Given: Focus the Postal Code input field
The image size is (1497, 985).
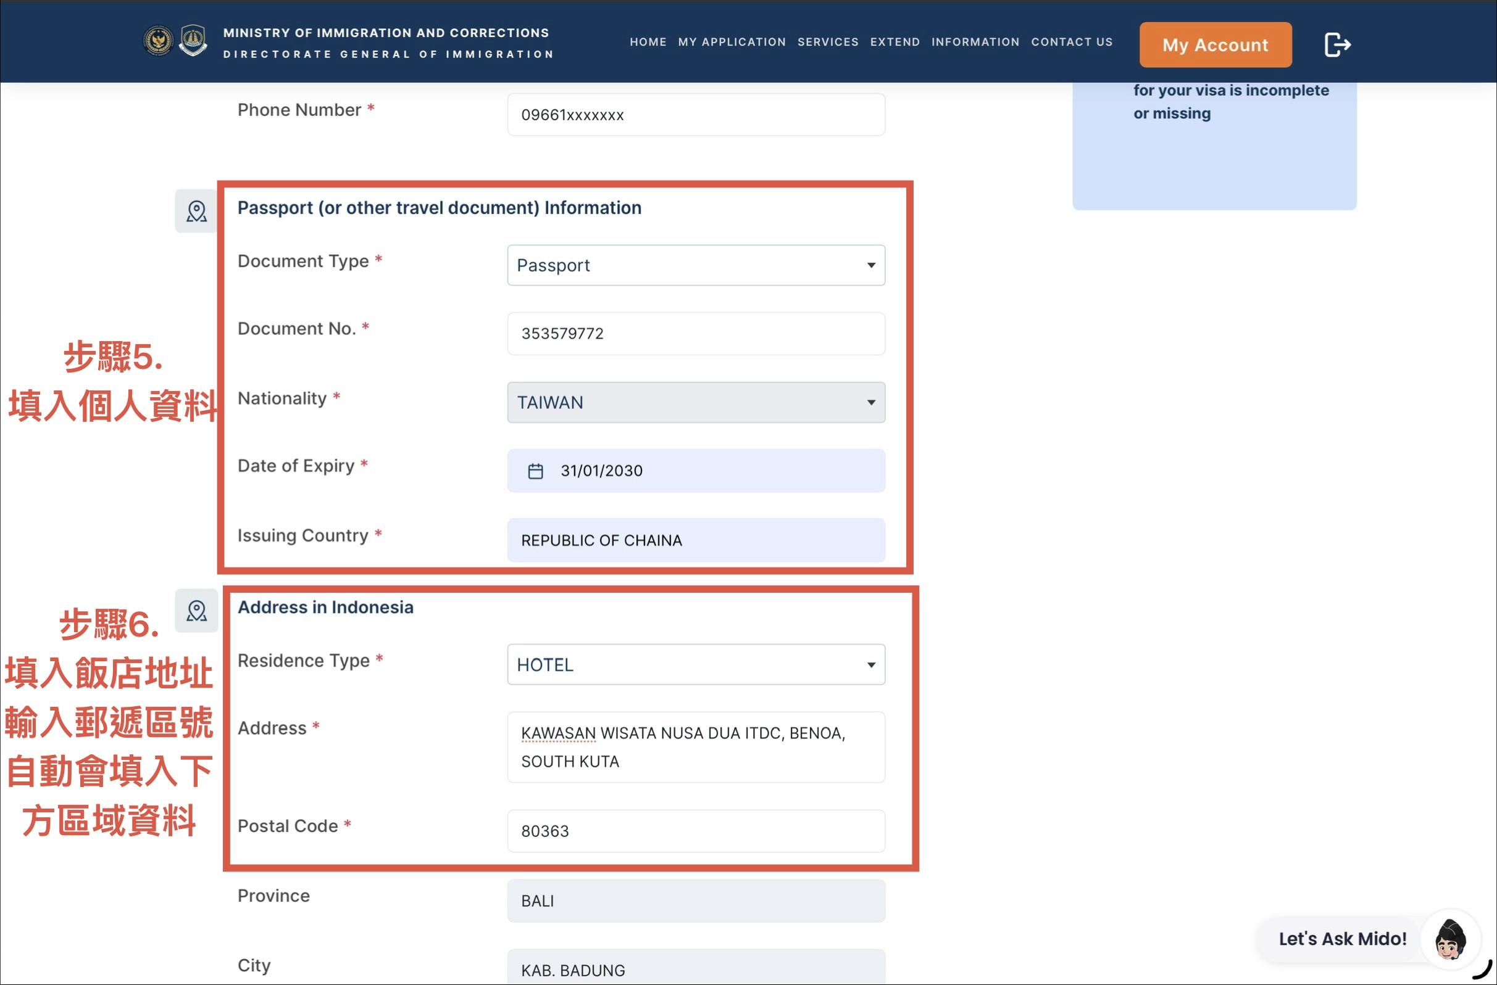Looking at the screenshot, I should [x=696, y=831].
